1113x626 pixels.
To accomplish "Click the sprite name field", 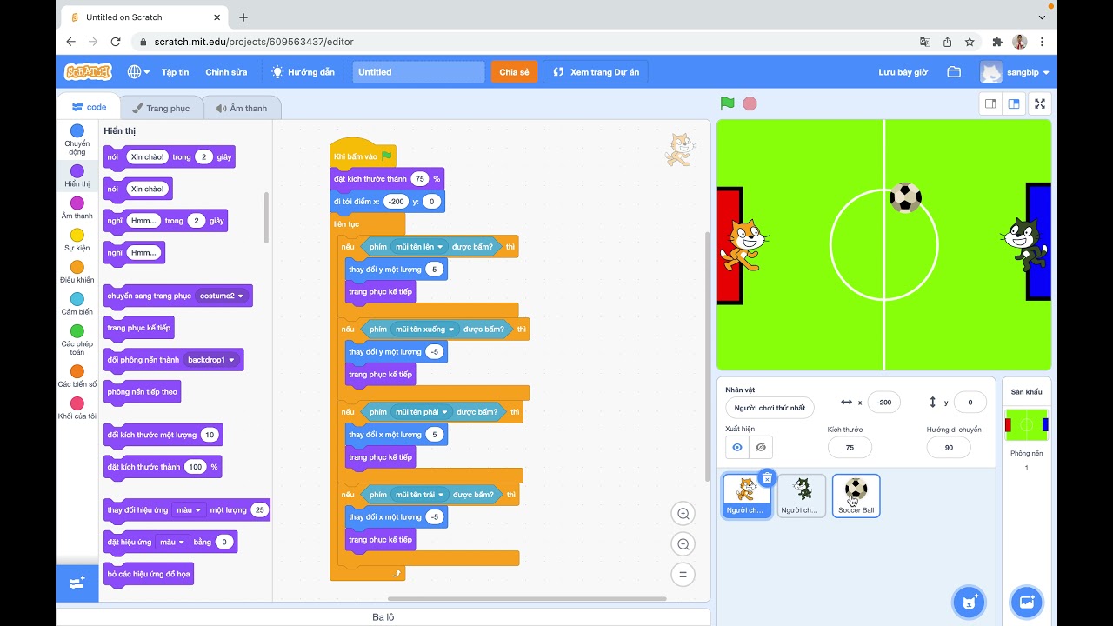I will (770, 408).
